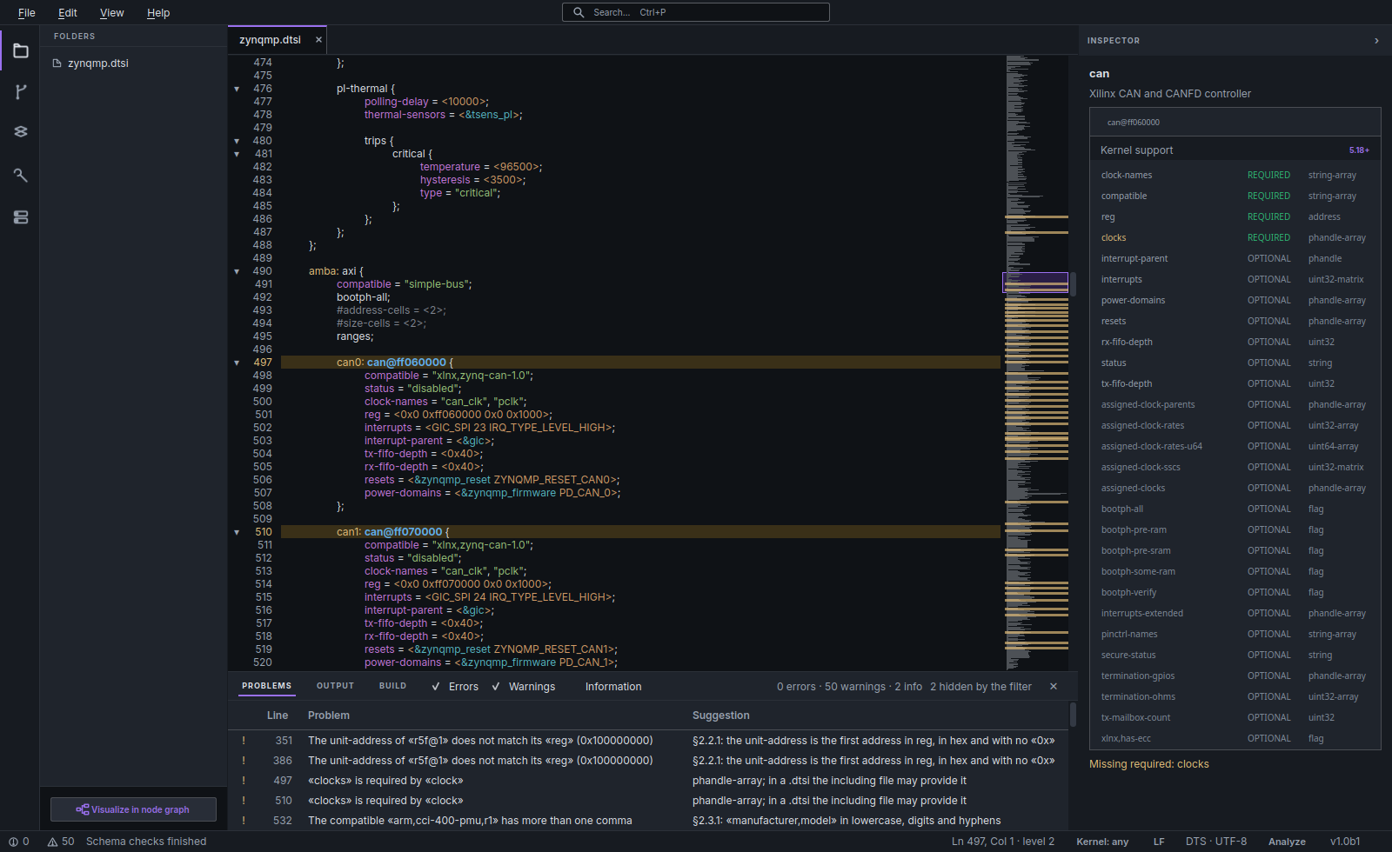Screen dimensions: 1392x852
Task: Open the View menu
Action: 112,13
